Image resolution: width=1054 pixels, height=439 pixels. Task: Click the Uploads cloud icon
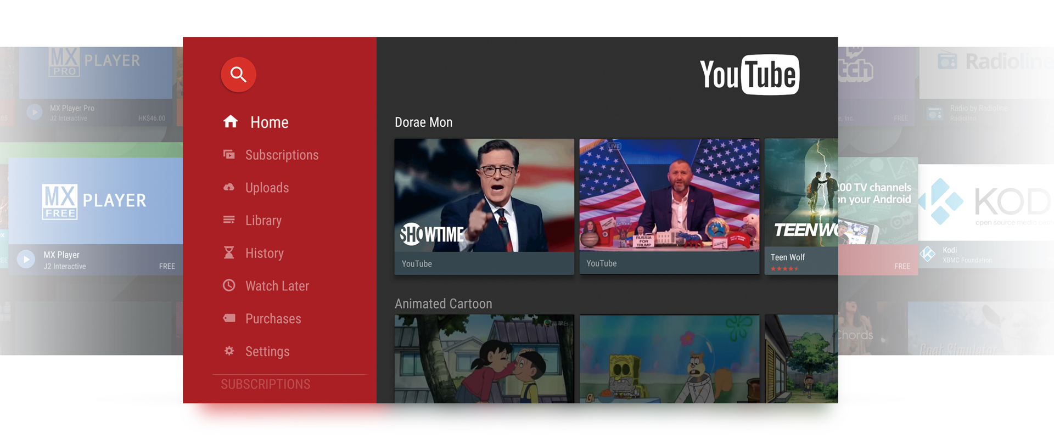click(x=229, y=187)
